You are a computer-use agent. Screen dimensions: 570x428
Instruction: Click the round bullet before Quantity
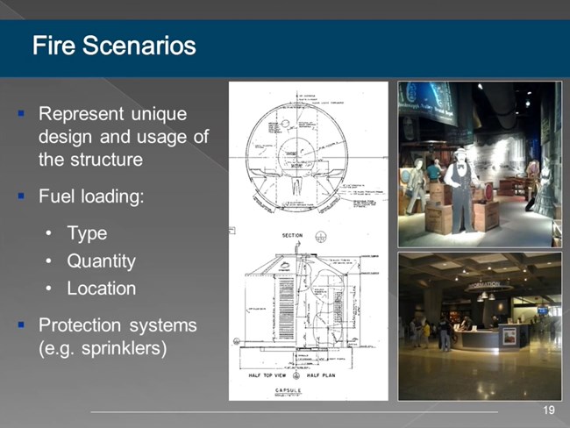[x=47, y=261]
